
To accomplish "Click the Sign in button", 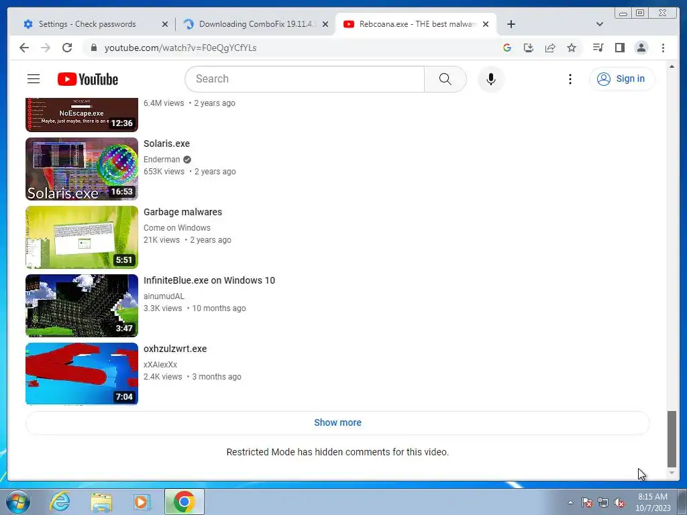I will coord(622,79).
